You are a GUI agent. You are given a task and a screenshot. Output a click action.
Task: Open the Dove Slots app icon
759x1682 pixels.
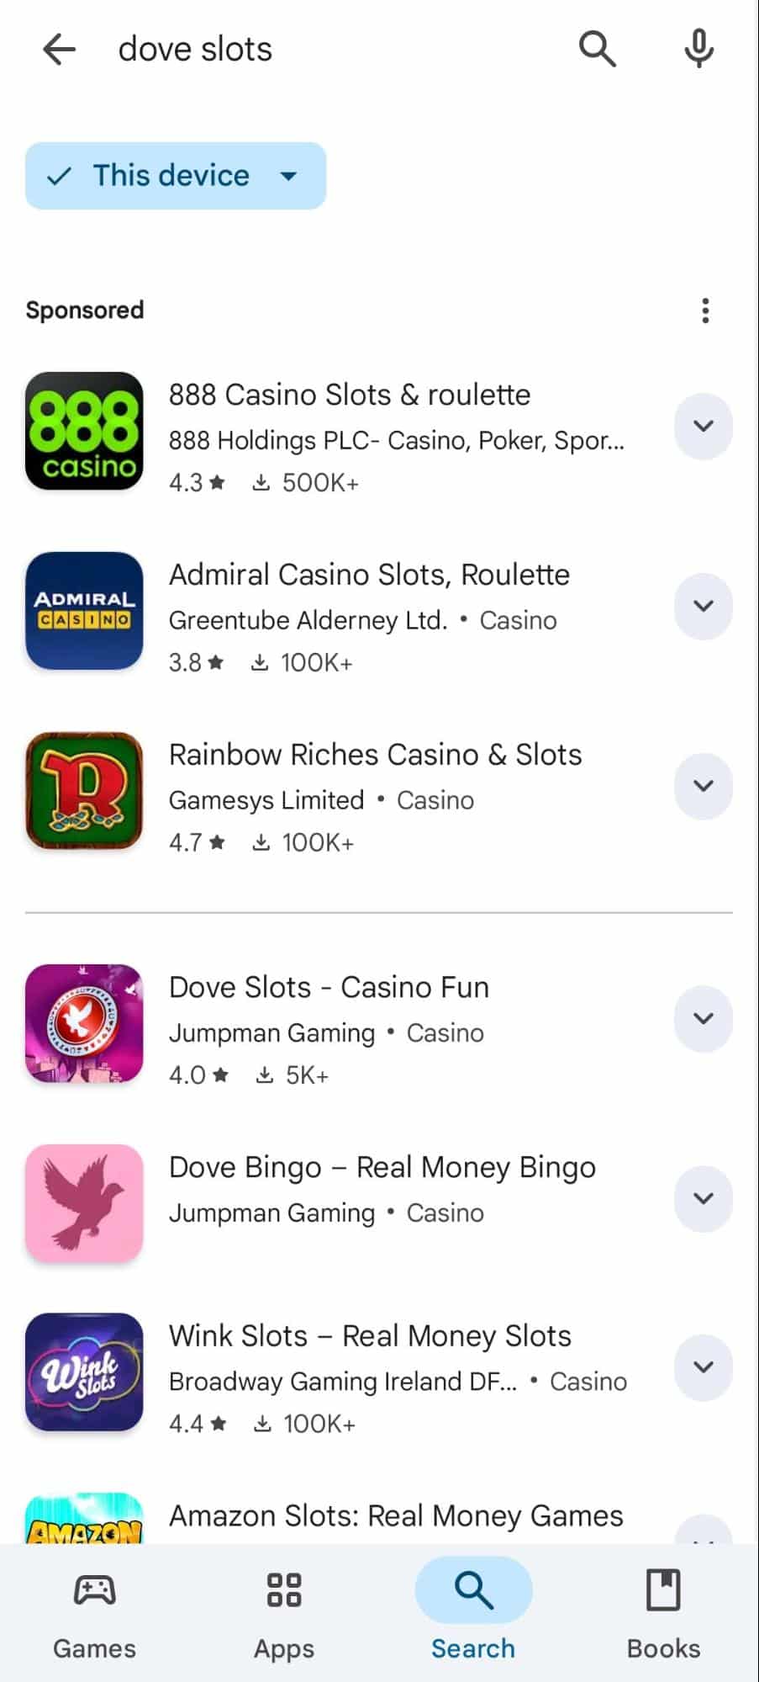pos(84,1023)
